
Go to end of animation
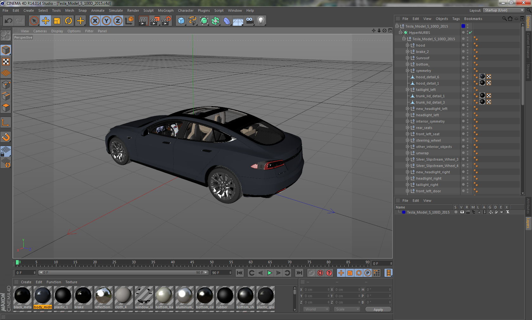[299, 273]
